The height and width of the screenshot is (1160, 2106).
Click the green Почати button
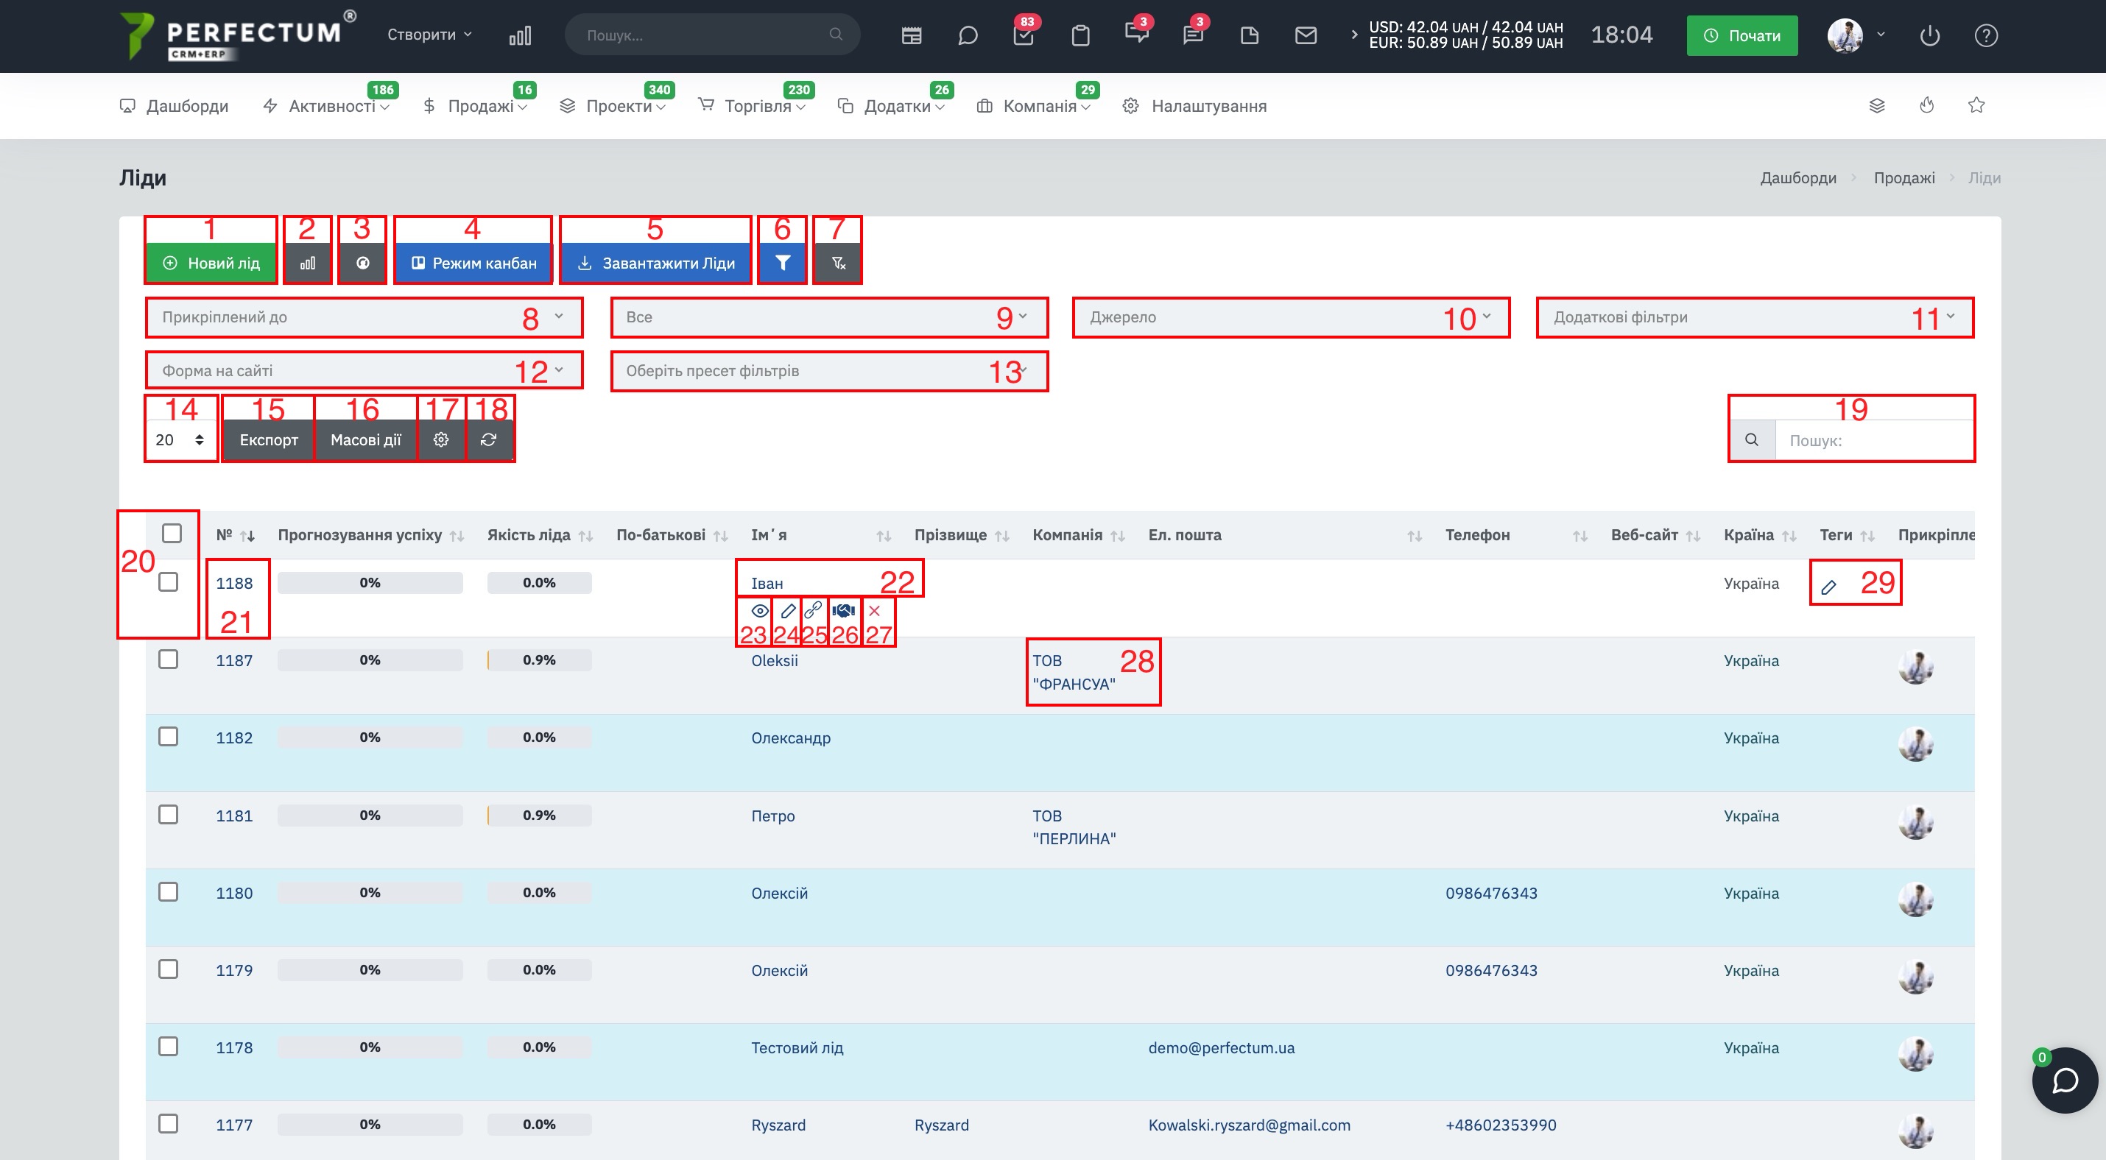(1742, 35)
